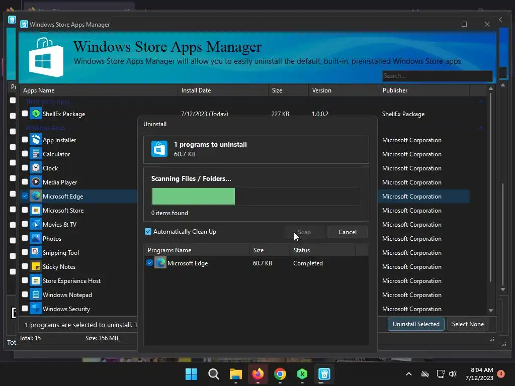
Task: Click the Store Experience Host icon
Action: pos(36,280)
